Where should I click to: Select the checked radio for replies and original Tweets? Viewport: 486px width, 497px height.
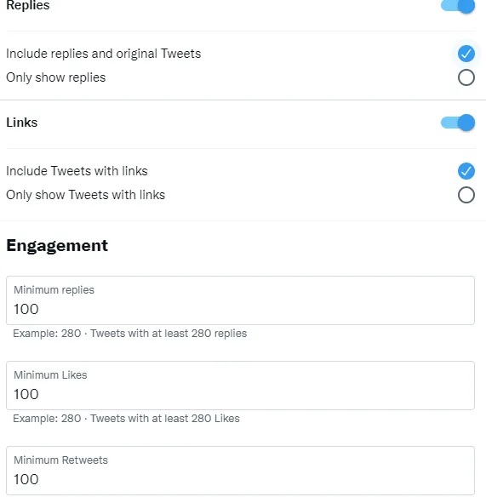(466, 54)
